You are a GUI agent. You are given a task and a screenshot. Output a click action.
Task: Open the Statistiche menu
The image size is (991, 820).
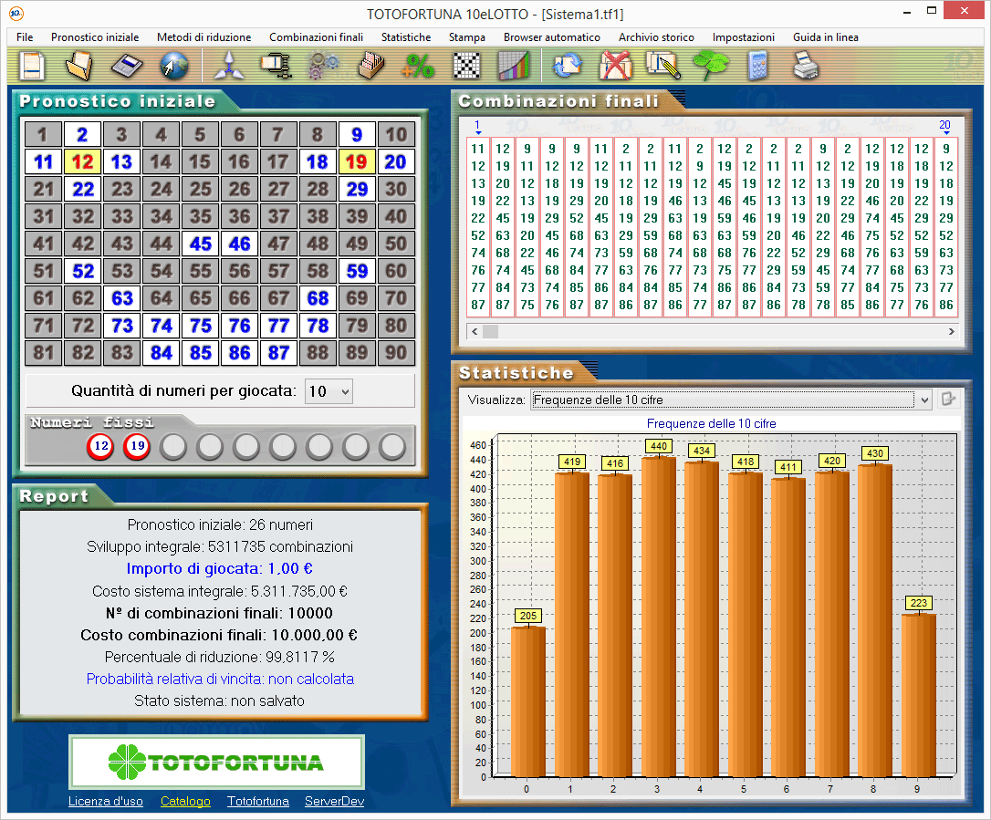tap(406, 37)
